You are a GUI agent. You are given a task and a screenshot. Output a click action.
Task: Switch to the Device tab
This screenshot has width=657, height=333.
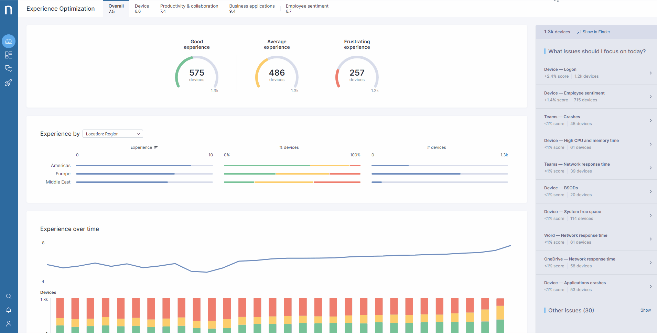tap(142, 9)
